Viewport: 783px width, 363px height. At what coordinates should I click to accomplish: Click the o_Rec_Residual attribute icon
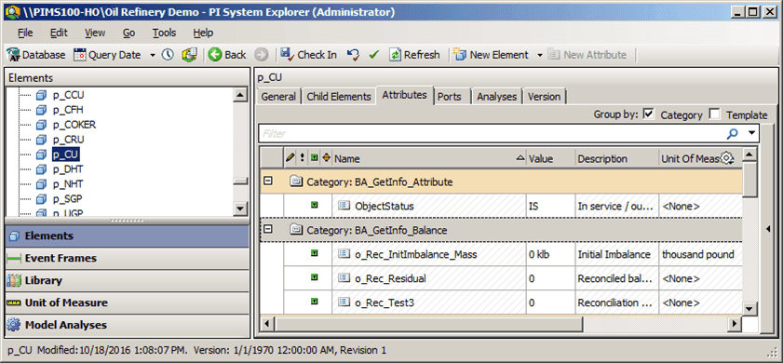point(344,278)
